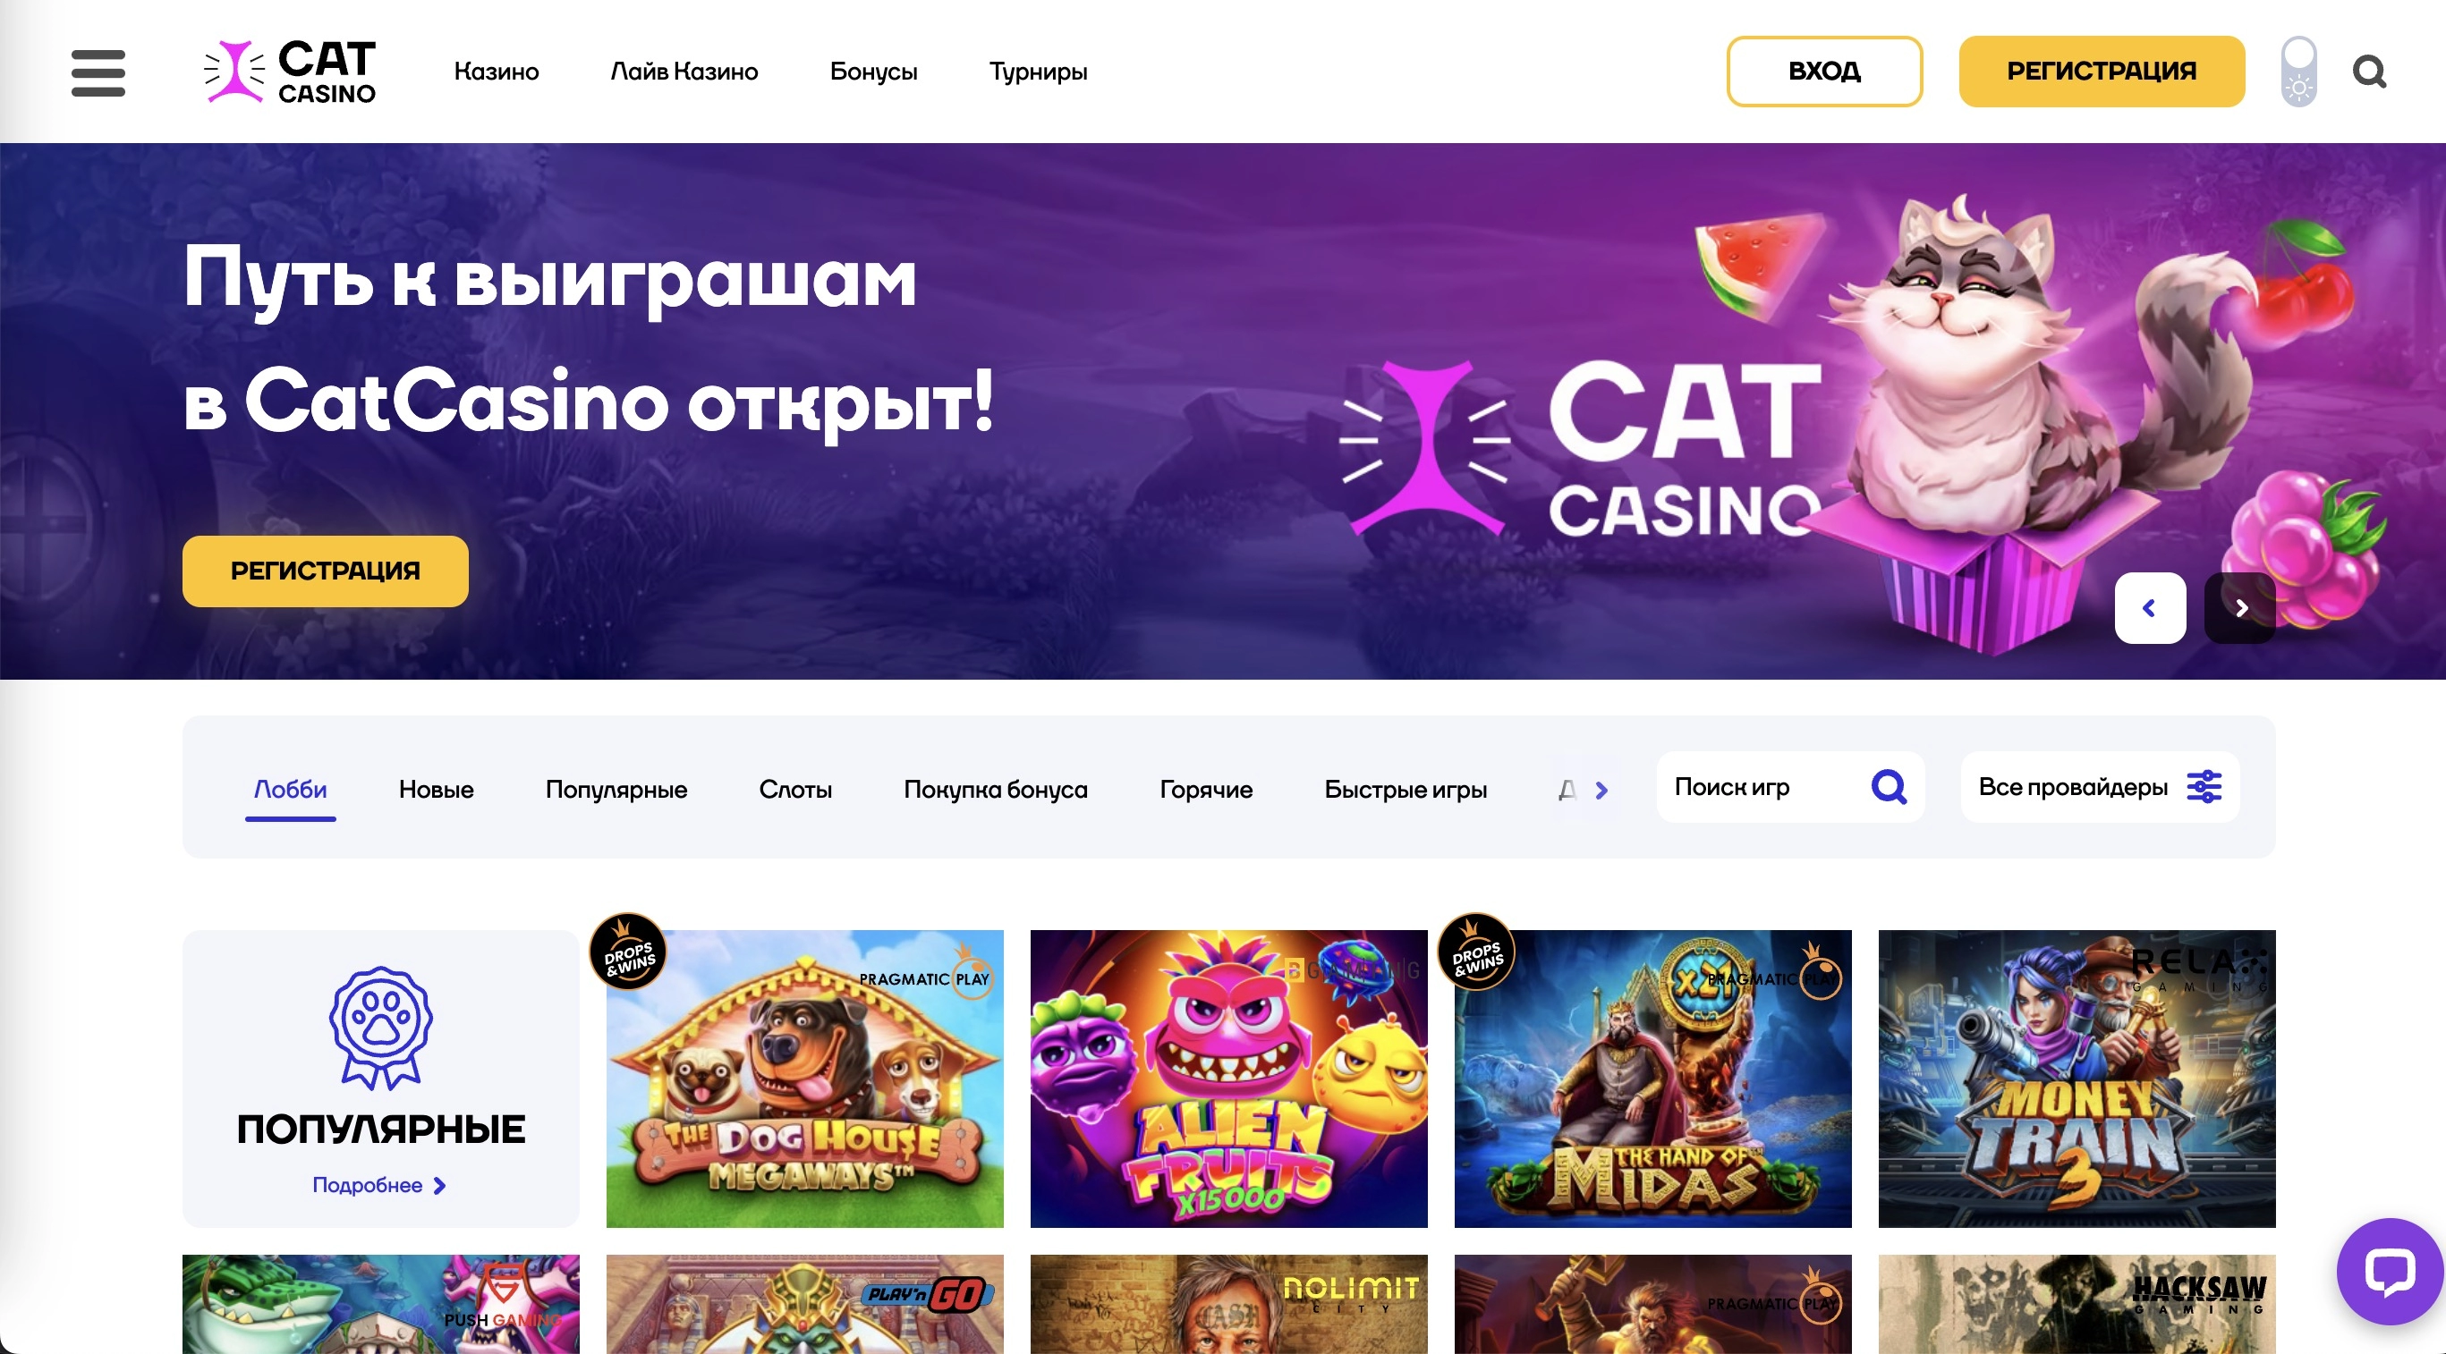
Task: Click the paw badge Популярные icon
Action: 381,1028
